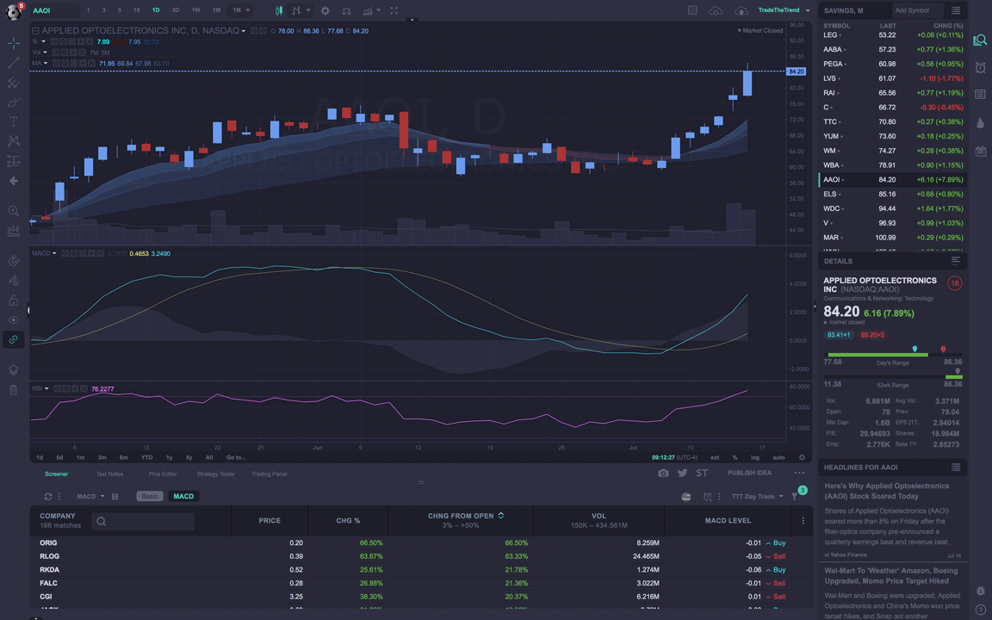
Task: Open the CHNG FROM OPEN filter dropdown
Action: (x=499, y=516)
